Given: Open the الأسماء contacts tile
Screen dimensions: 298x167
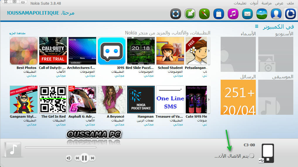Looking at the screenshot, I should 238,54.
